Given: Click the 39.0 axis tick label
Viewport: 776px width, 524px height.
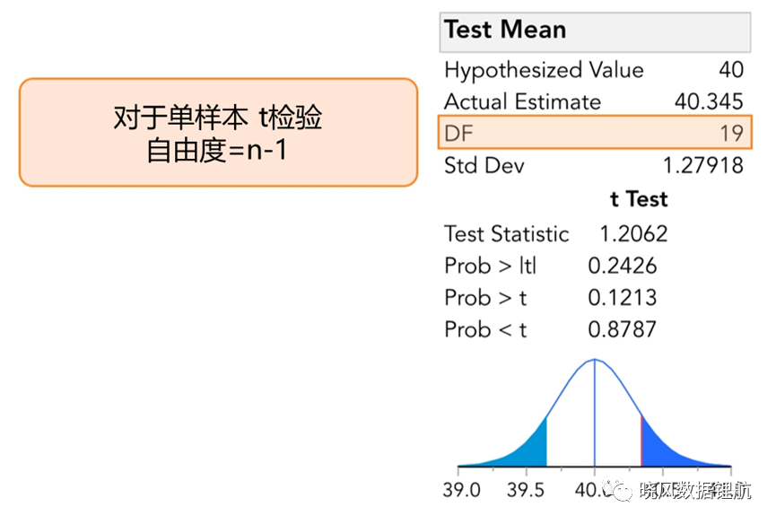Looking at the screenshot, I should (461, 490).
